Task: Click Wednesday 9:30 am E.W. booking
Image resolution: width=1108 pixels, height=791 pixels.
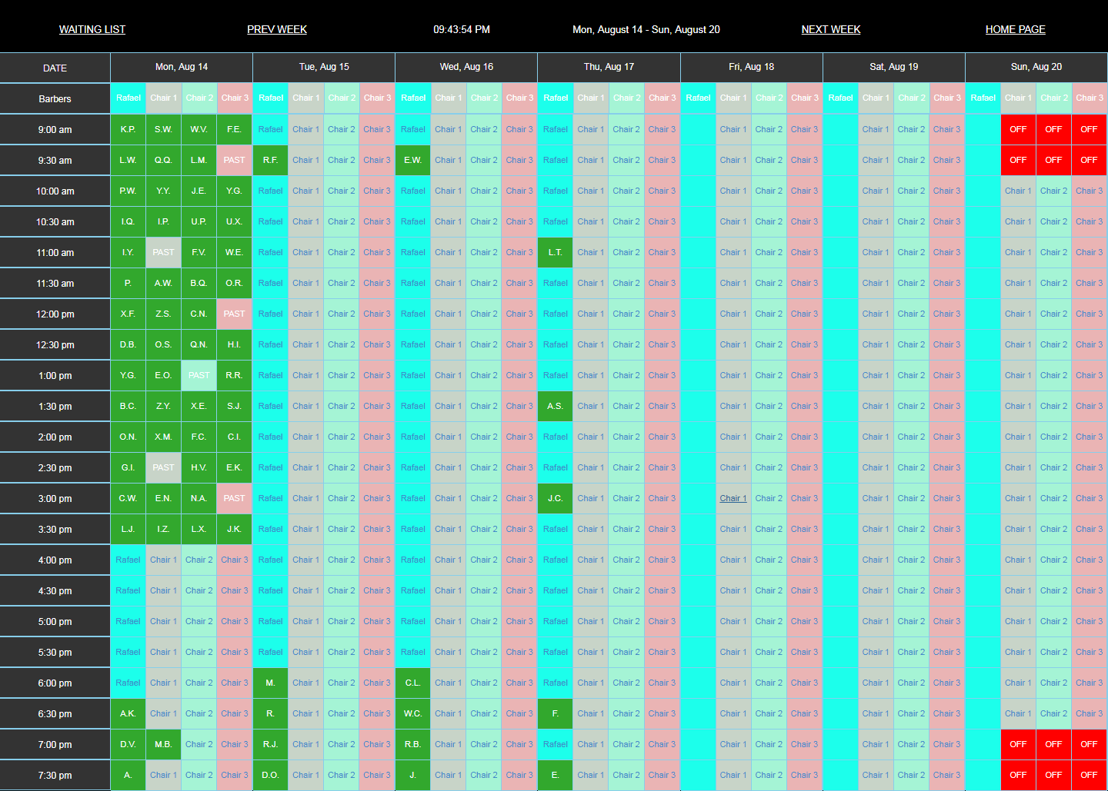Action: click(412, 160)
